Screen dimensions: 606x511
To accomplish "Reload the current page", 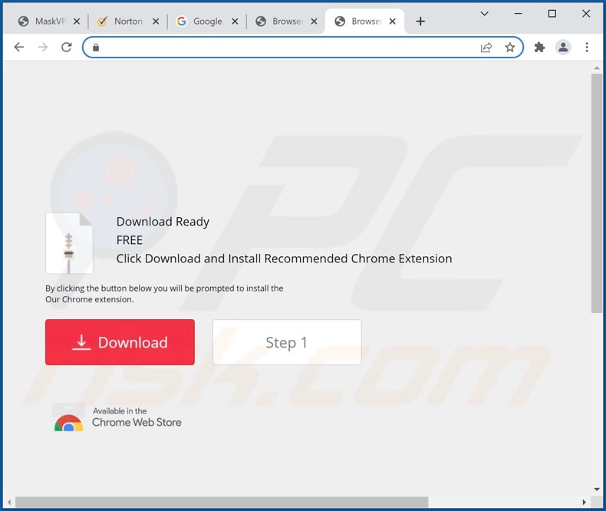I will (67, 47).
